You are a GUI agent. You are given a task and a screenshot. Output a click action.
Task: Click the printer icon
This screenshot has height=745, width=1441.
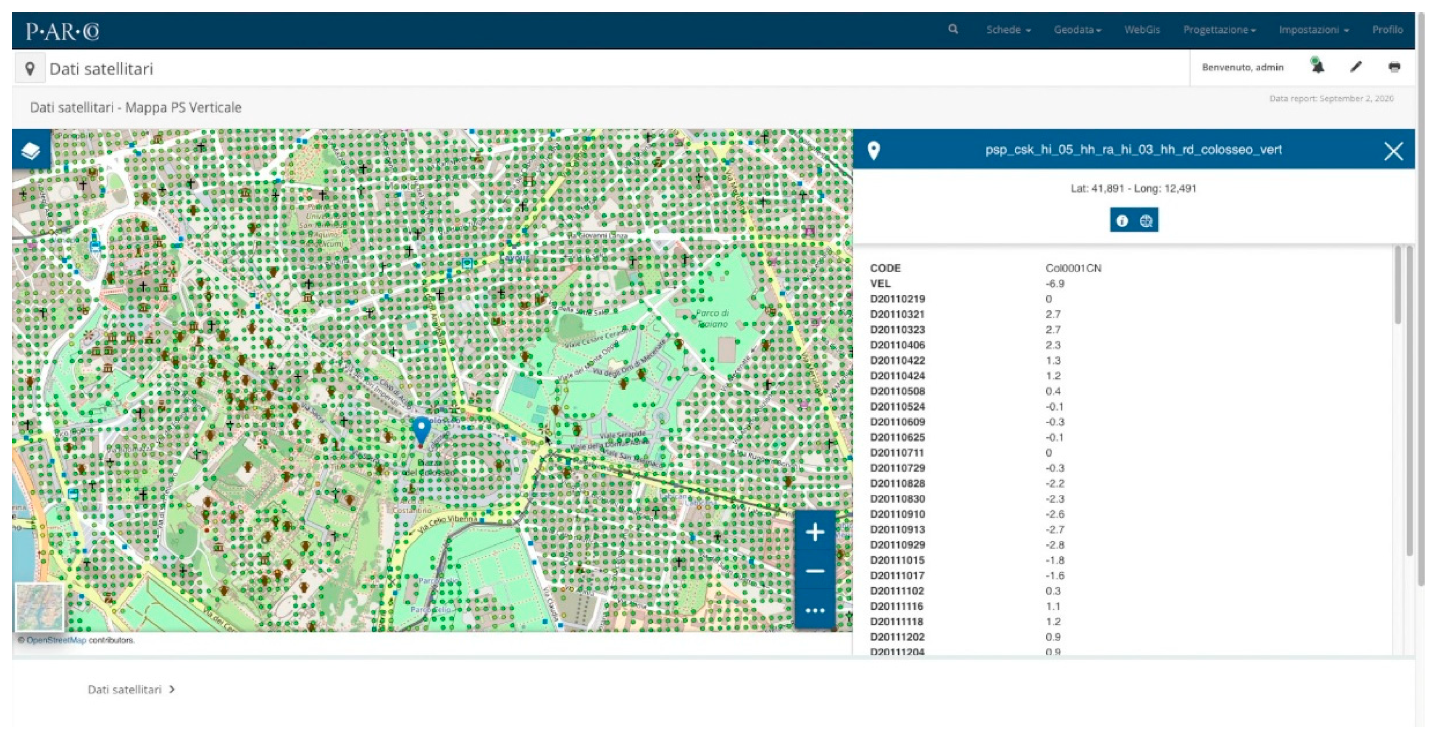[x=1394, y=67]
